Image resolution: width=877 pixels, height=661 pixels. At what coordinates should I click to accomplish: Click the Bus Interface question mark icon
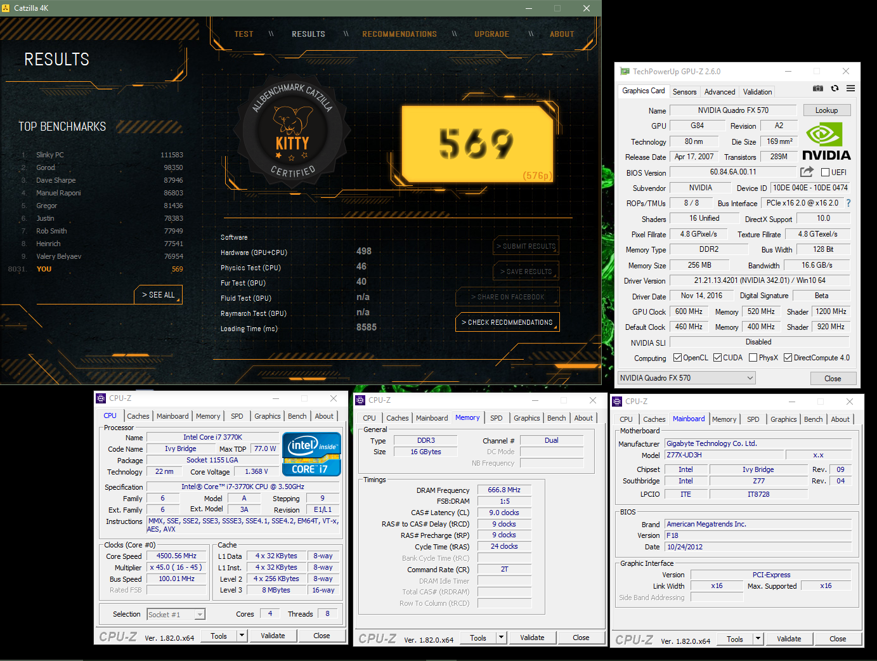848,203
